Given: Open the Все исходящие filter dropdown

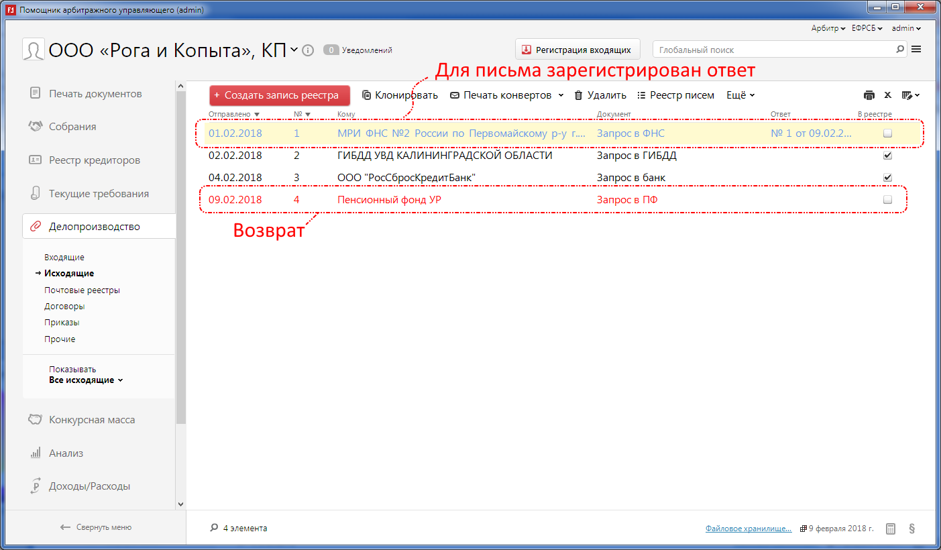Looking at the screenshot, I should (x=86, y=380).
